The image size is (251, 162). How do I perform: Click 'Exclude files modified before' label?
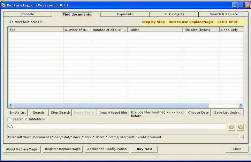(158, 114)
